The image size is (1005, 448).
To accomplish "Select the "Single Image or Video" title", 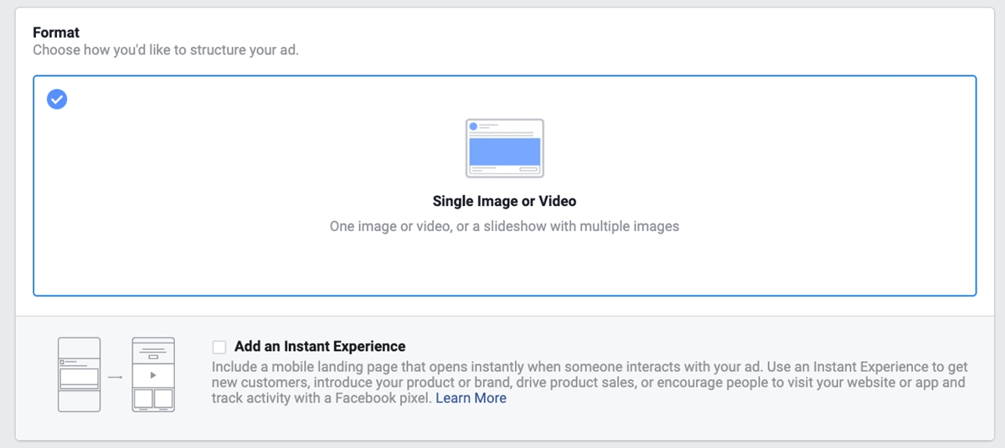I will pos(504,201).
